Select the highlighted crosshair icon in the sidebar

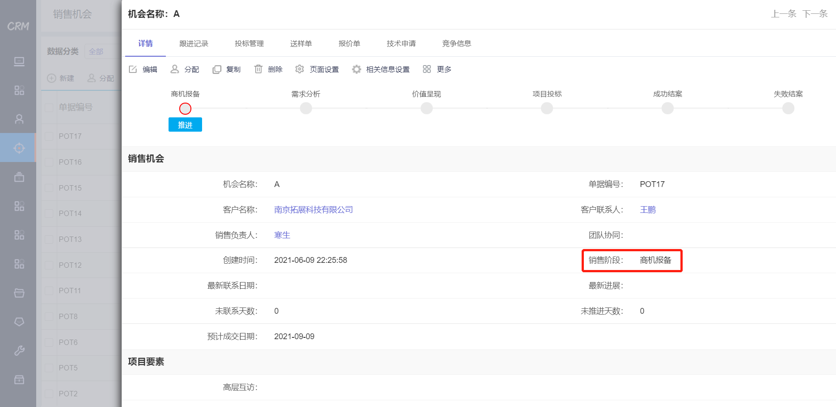[x=18, y=148]
